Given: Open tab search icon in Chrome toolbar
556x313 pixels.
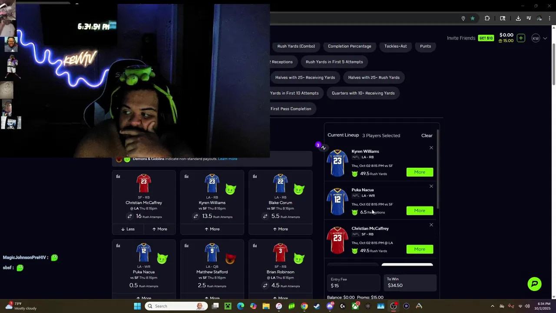Looking at the screenshot, I should (x=503, y=18).
